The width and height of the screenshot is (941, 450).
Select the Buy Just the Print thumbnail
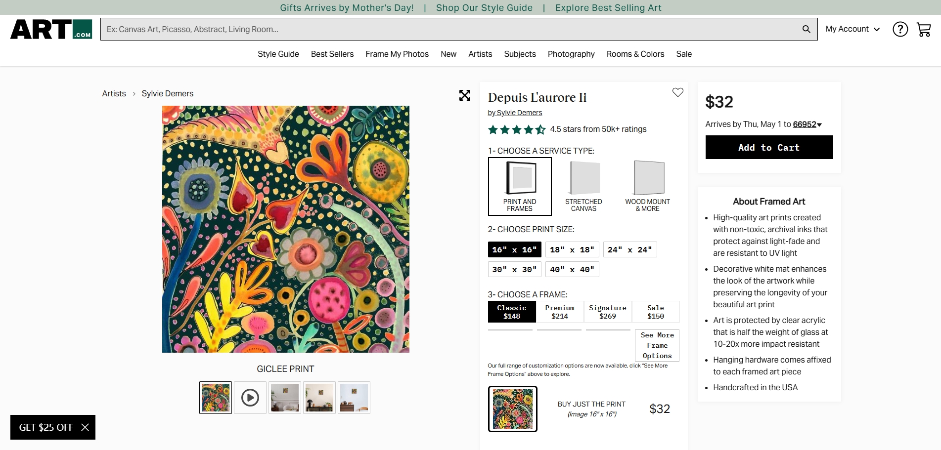512,409
